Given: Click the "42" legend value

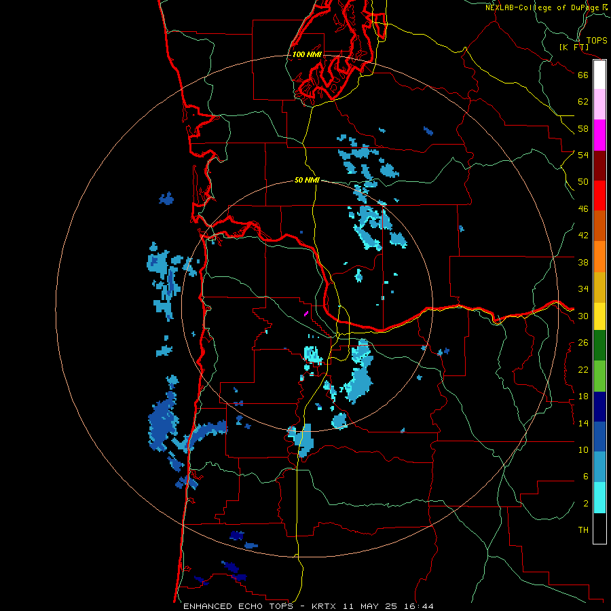Looking at the screenshot, I should point(583,236).
